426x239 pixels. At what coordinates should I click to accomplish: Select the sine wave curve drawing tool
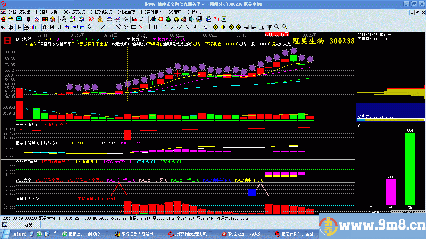pyautogui.click(x=187, y=27)
